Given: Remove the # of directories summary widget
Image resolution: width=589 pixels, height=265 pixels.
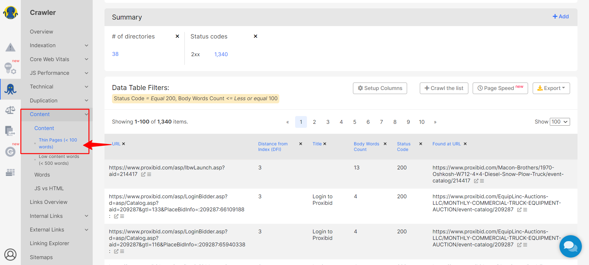Looking at the screenshot, I should pyautogui.click(x=177, y=36).
